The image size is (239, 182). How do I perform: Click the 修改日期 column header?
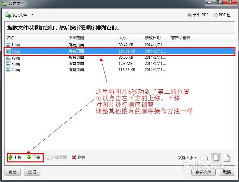(x=156, y=38)
